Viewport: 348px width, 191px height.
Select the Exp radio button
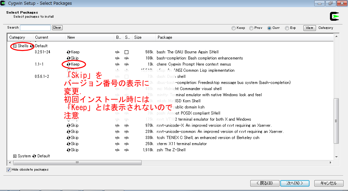coord(287,28)
